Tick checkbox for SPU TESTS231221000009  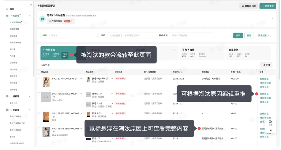tap(39, 113)
